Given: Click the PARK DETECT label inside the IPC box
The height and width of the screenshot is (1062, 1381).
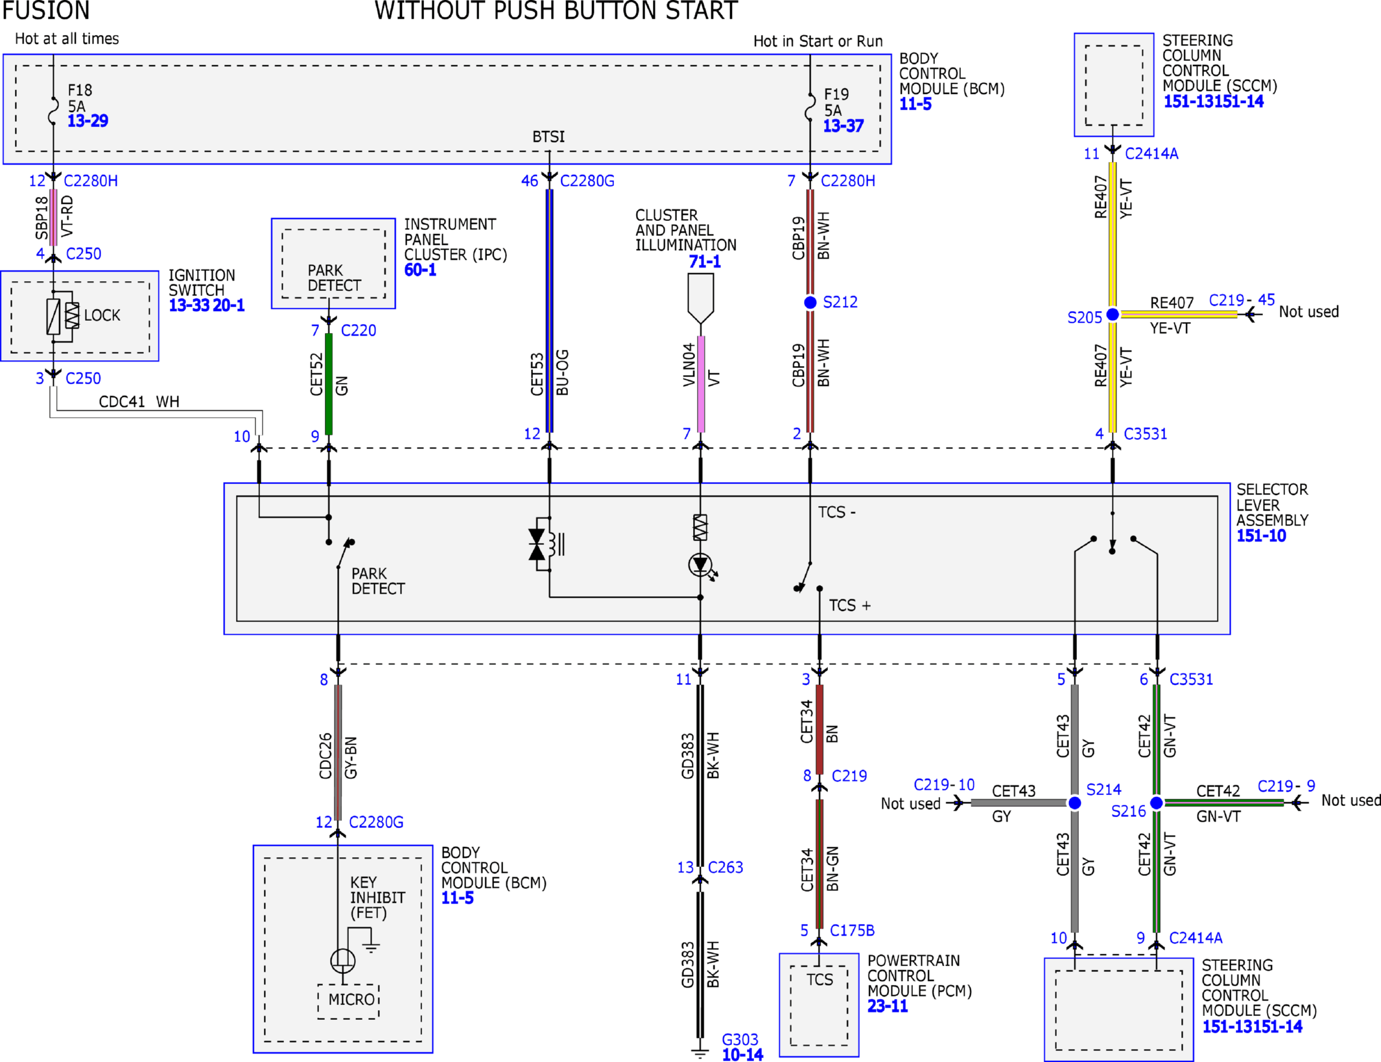Looking at the screenshot, I should tap(334, 278).
